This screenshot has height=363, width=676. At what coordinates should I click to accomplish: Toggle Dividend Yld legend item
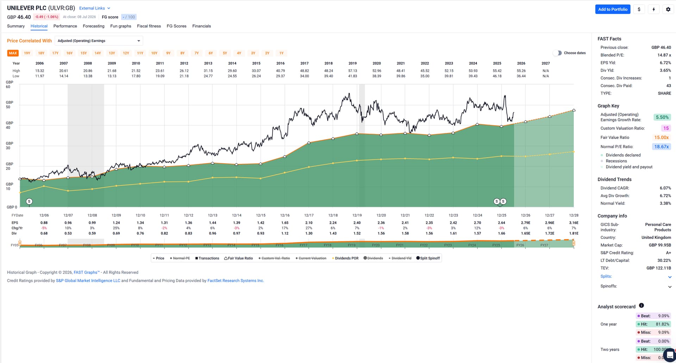click(x=400, y=258)
